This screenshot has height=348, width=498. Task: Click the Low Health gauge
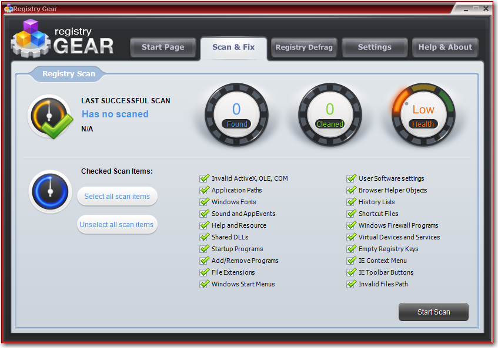[x=423, y=114]
